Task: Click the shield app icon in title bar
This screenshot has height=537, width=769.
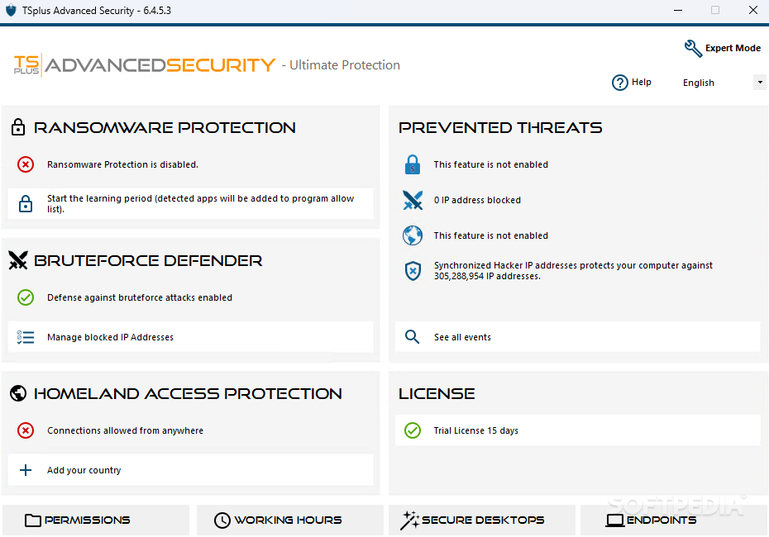Action: tap(11, 10)
